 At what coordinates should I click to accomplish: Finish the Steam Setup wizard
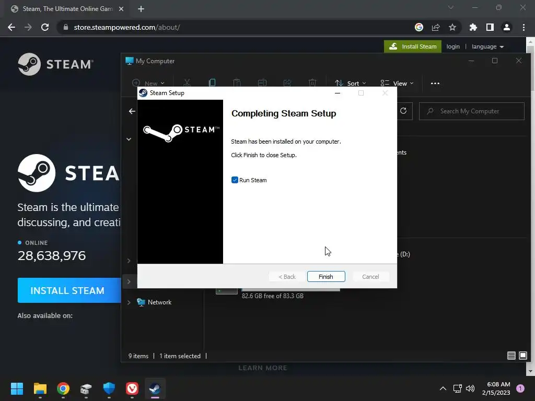pos(326,277)
